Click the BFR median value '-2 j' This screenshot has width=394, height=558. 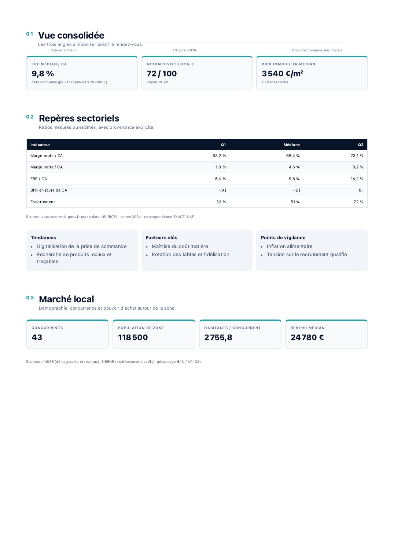point(297,190)
